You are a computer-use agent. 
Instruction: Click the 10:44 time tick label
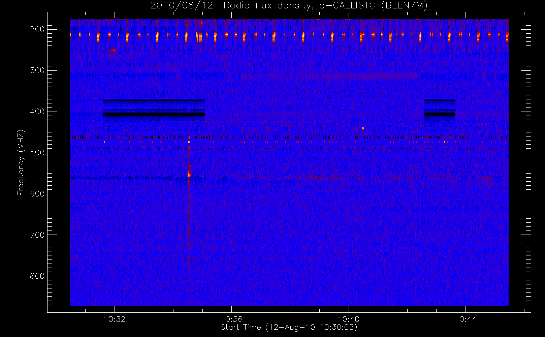pyautogui.click(x=466, y=319)
